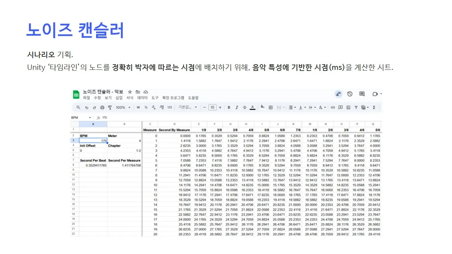Image resolution: width=452 pixels, height=254 pixels.
Task: Undo the last action
Action: click(87, 108)
